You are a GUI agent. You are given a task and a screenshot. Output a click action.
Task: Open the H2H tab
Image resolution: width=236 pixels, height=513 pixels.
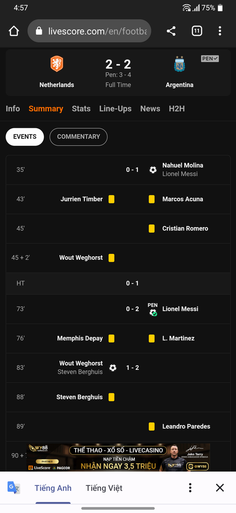pyautogui.click(x=177, y=109)
